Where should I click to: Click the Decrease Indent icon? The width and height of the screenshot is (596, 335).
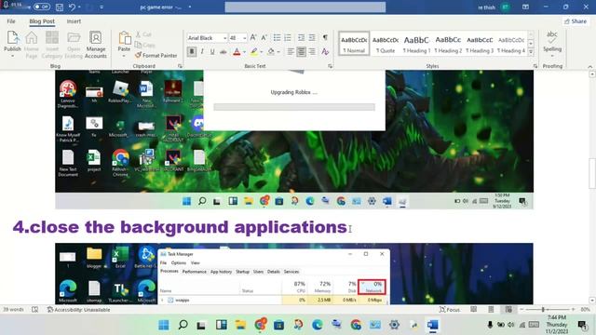301,37
